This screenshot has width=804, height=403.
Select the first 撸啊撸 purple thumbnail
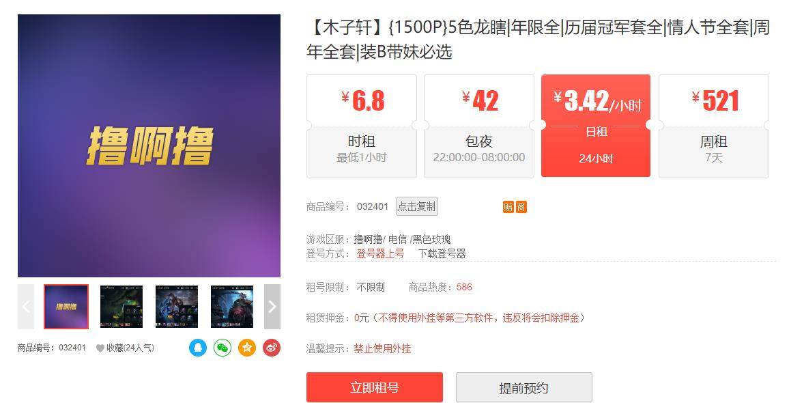click(x=66, y=307)
